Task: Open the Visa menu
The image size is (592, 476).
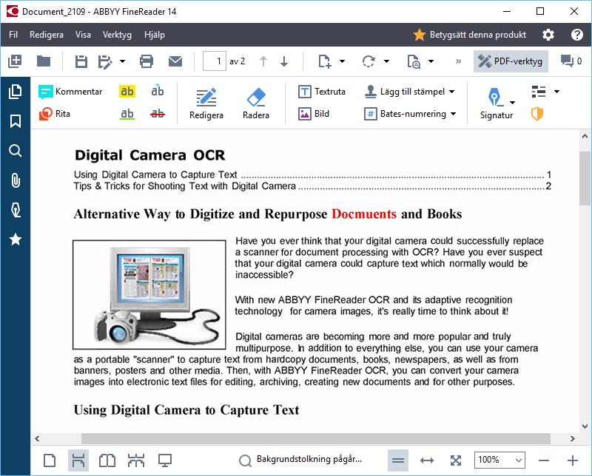Action: pos(83,35)
